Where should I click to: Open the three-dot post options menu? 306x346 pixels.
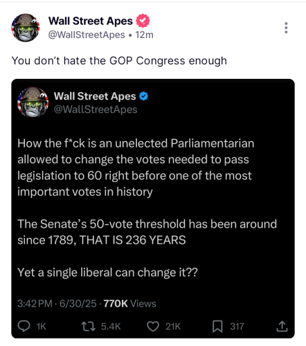286,28
